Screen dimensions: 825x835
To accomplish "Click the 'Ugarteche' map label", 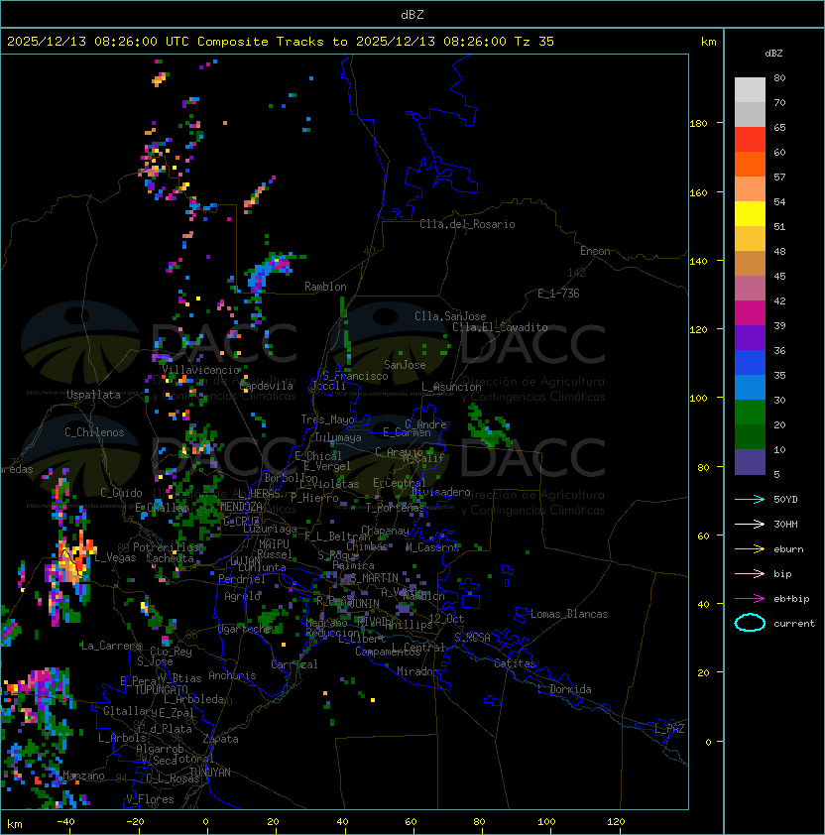I will (x=245, y=629).
